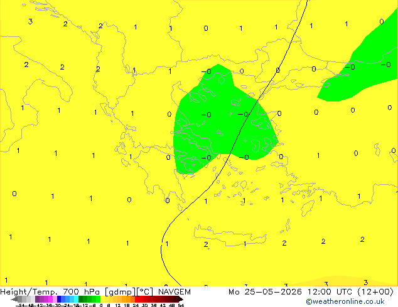Pick the cyan legend swatch near -18
This screenshot has width=398, height=307.
76,299
